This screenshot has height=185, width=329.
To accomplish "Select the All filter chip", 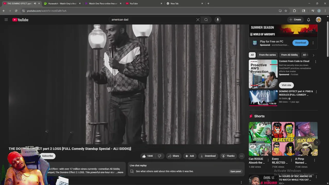I will point(252,55).
